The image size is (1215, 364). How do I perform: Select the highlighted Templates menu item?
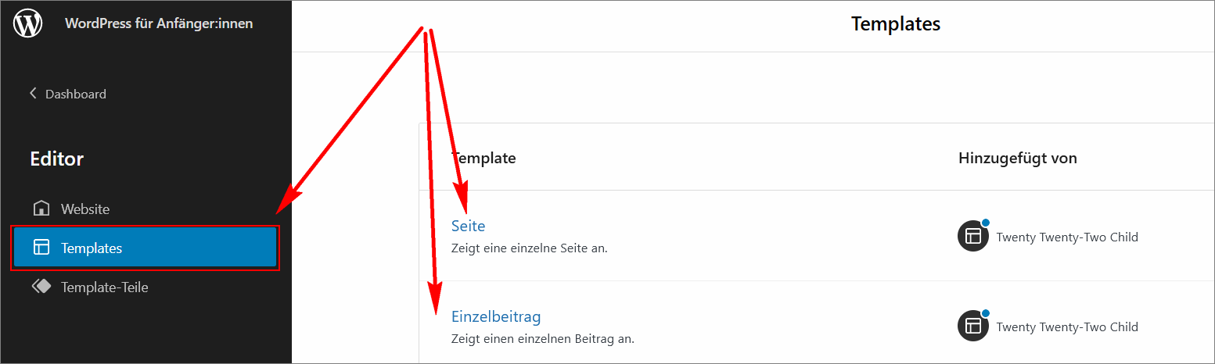tap(145, 248)
